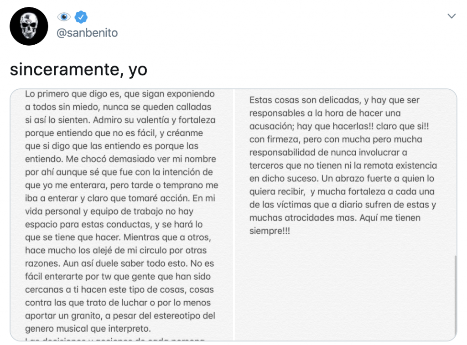The width and height of the screenshot is (467, 345).
Task: Click the eye emoji display name
Action: [64, 17]
